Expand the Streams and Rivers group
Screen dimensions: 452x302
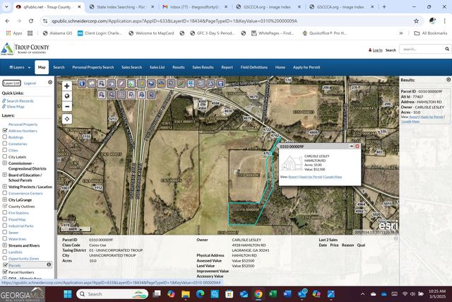click(5, 245)
